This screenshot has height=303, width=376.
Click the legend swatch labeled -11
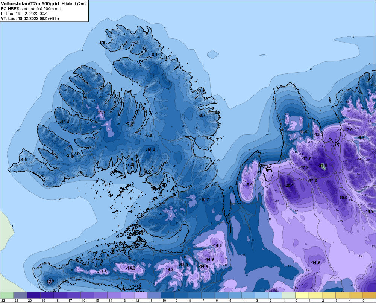155,295
